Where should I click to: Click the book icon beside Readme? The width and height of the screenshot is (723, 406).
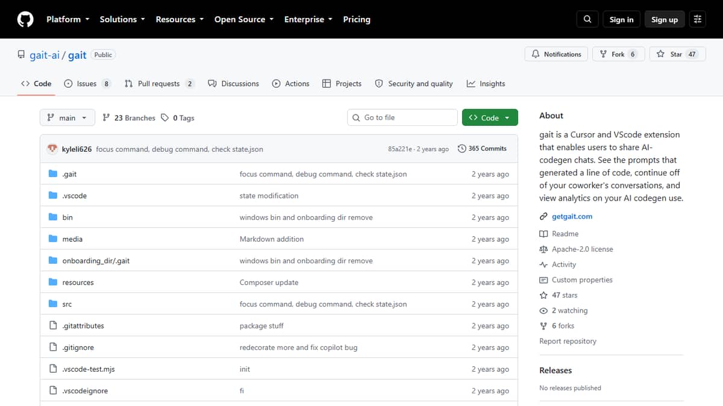[x=543, y=234]
